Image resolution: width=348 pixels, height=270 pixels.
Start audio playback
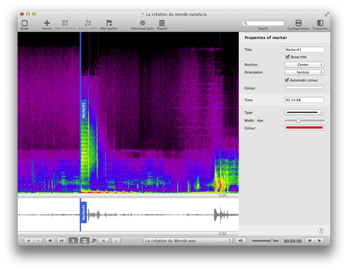coord(319,241)
